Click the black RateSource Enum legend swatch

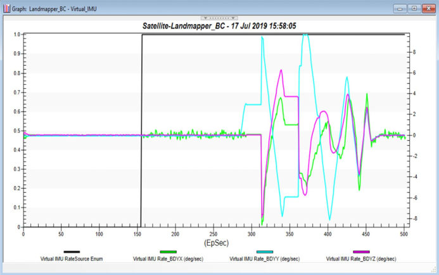(x=72, y=252)
